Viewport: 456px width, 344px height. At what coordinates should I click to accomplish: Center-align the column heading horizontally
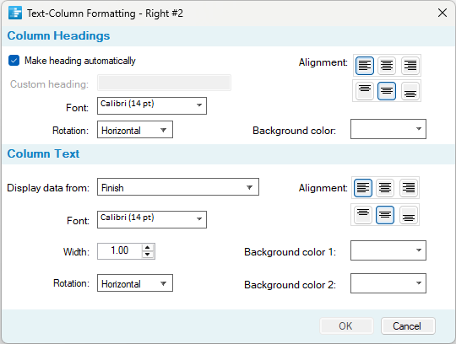tap(387, 66)
